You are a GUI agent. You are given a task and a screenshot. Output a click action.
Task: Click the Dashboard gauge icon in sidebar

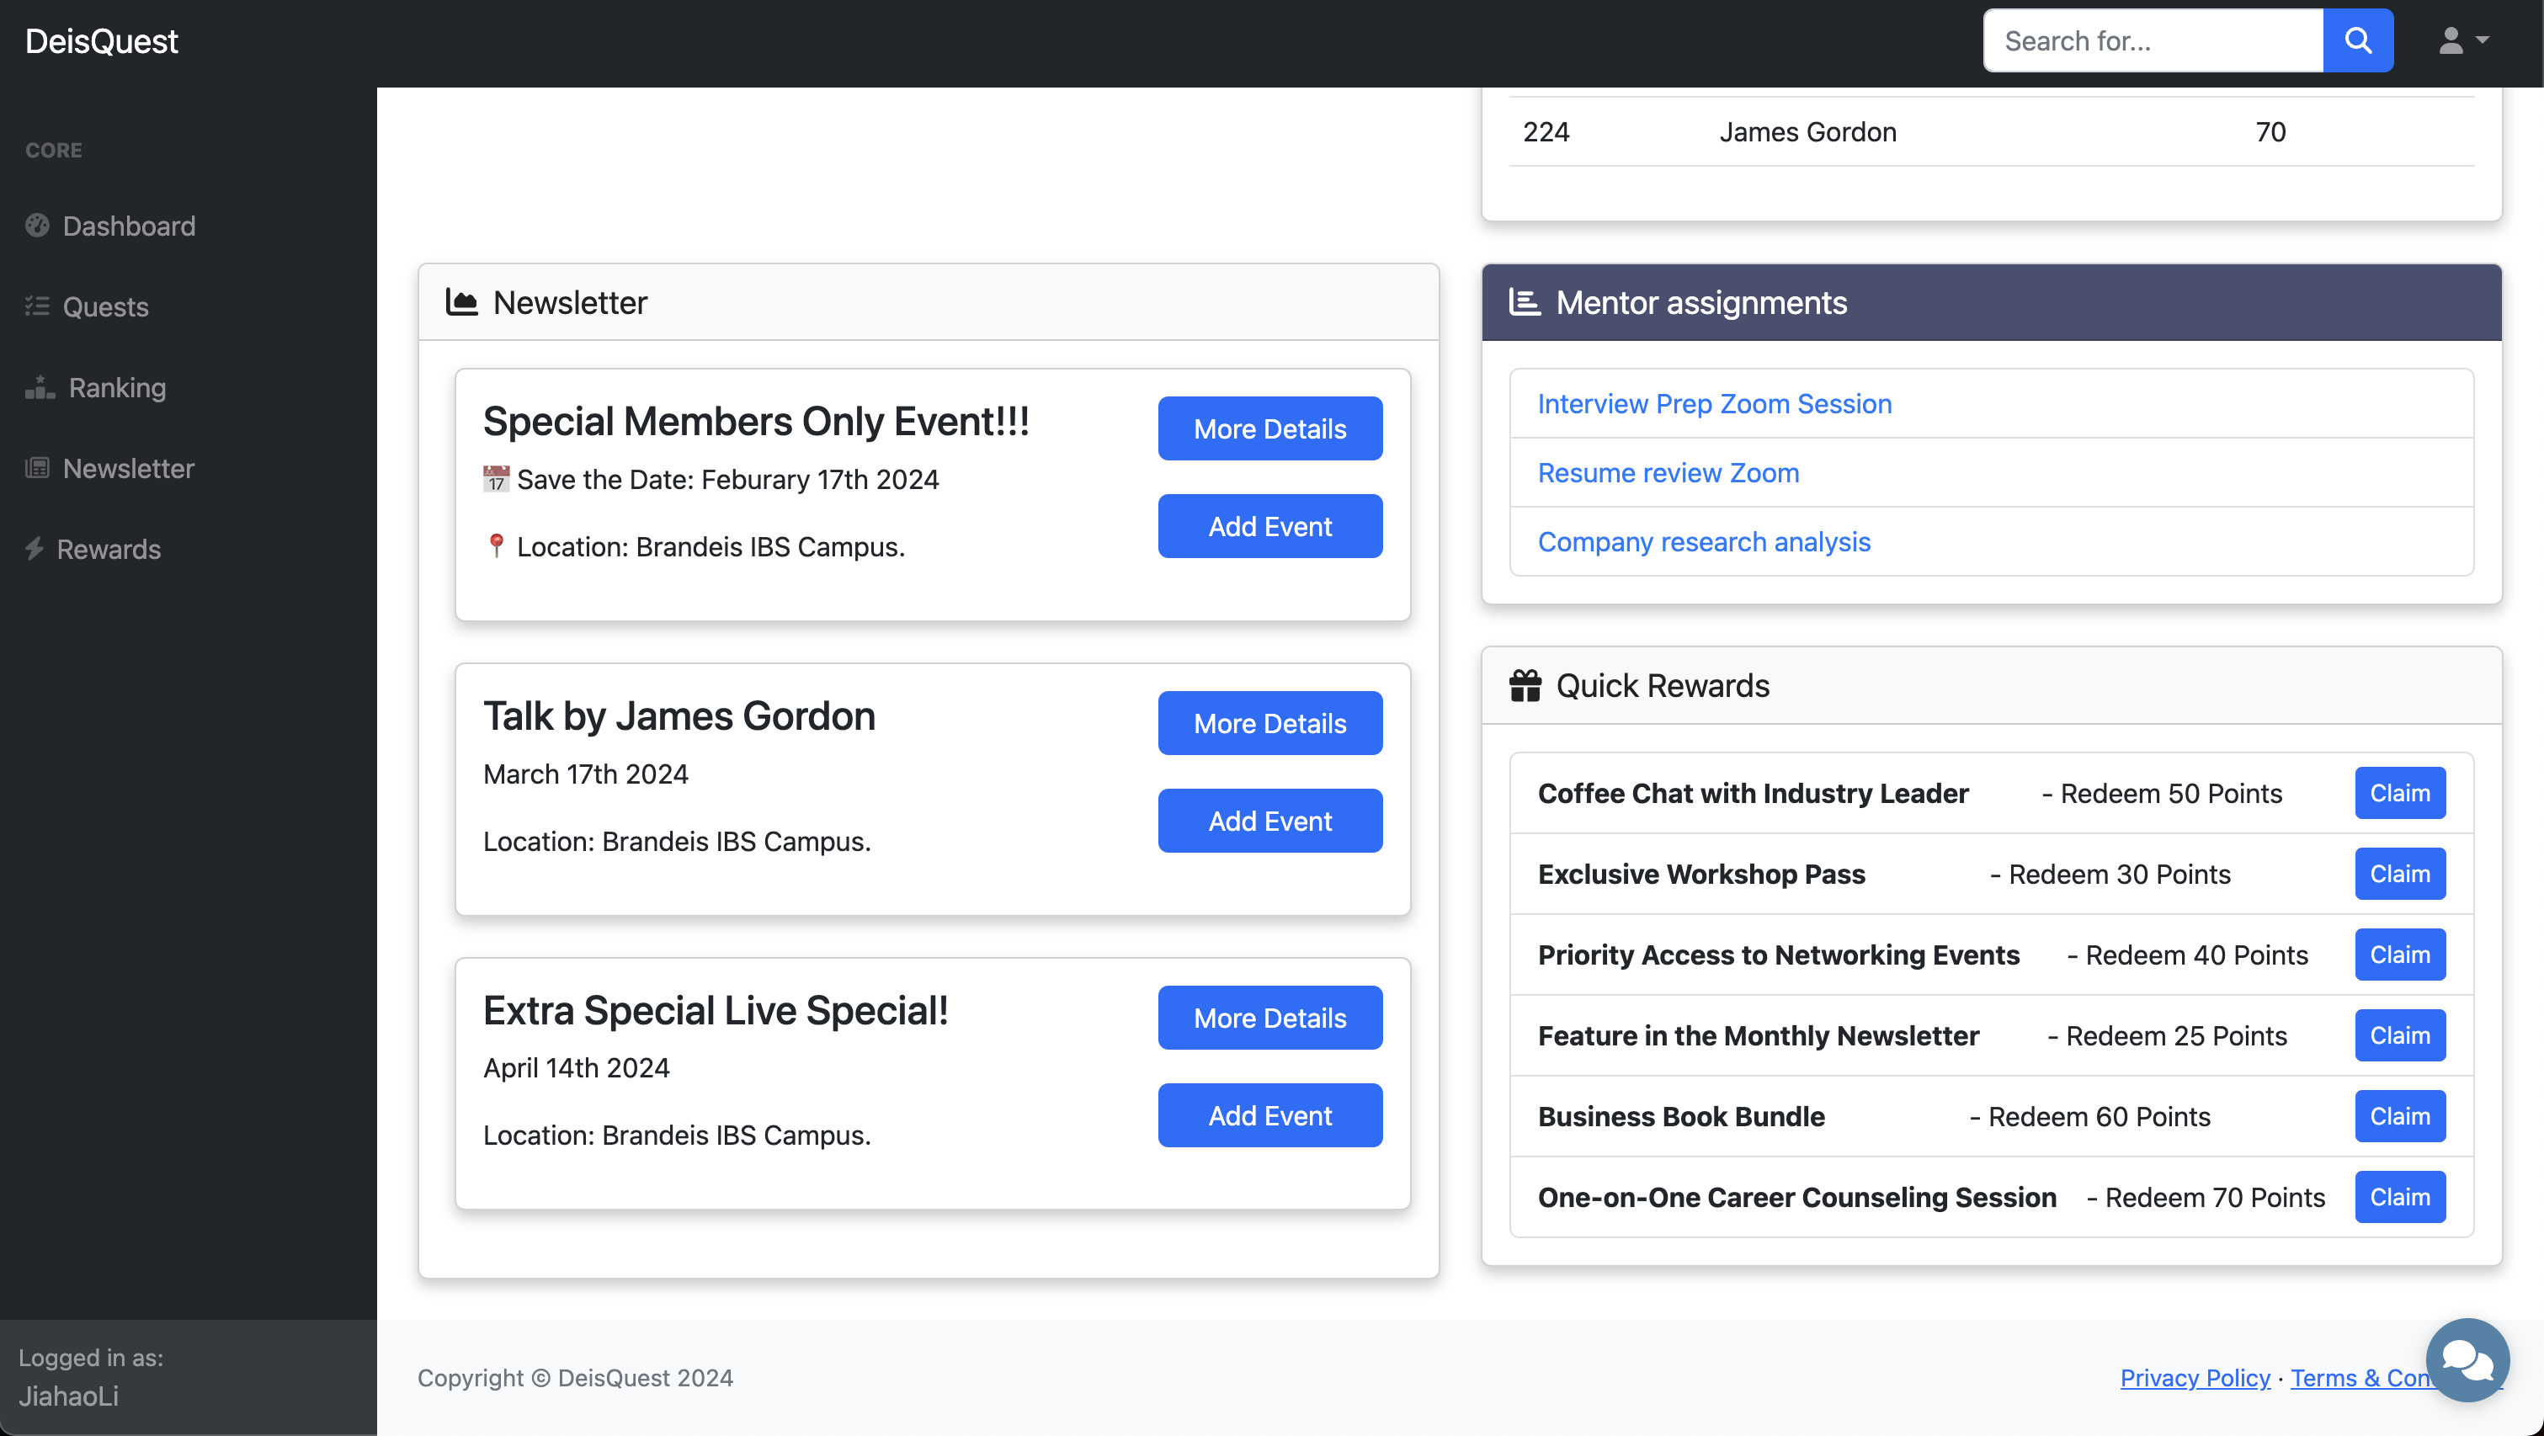[38, 226]
